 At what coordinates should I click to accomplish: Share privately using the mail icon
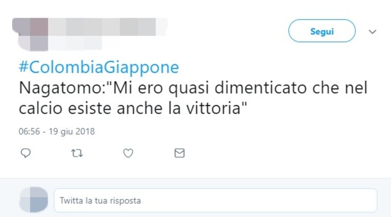pos(180,153)
